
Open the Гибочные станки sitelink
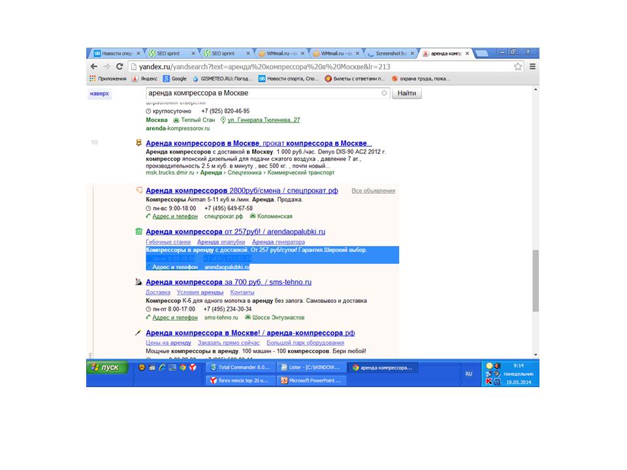(168, 242)
